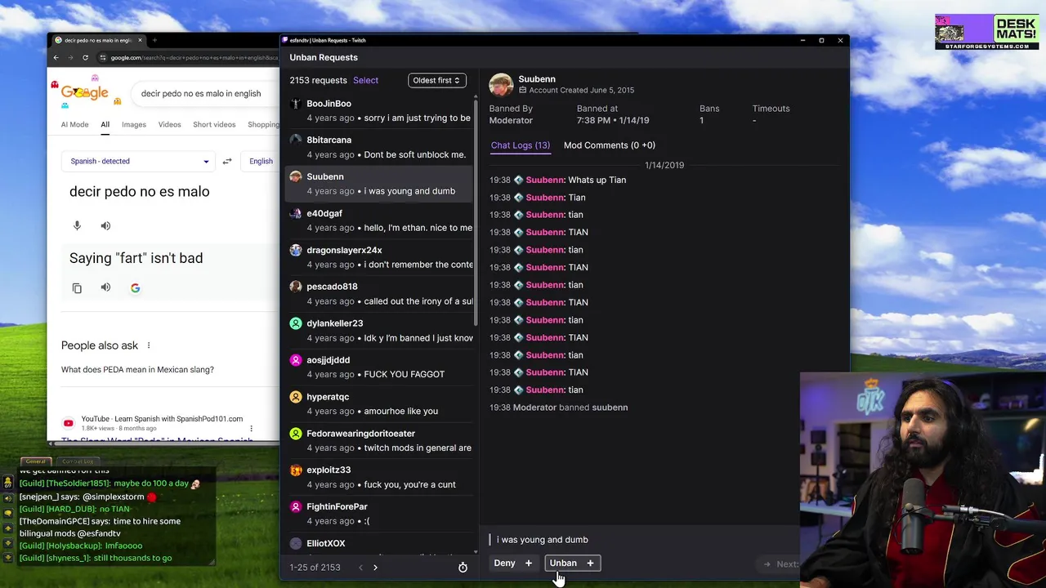Open ElliotXOX's unban request

point(380,544)
